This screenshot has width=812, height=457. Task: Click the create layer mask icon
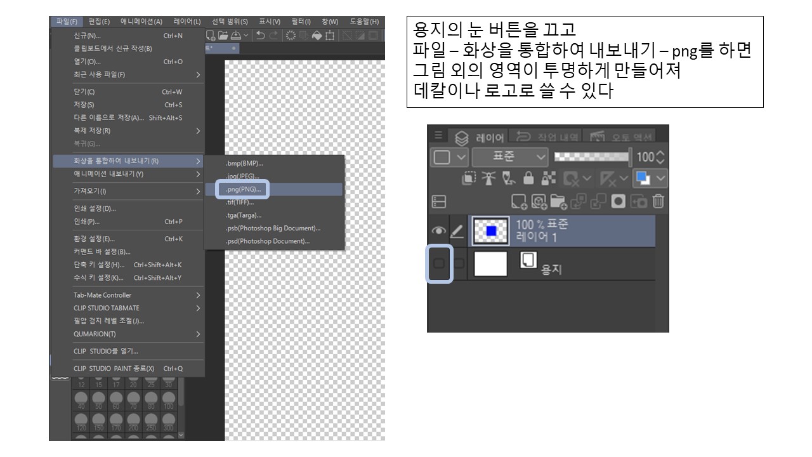tap(619, 201)
